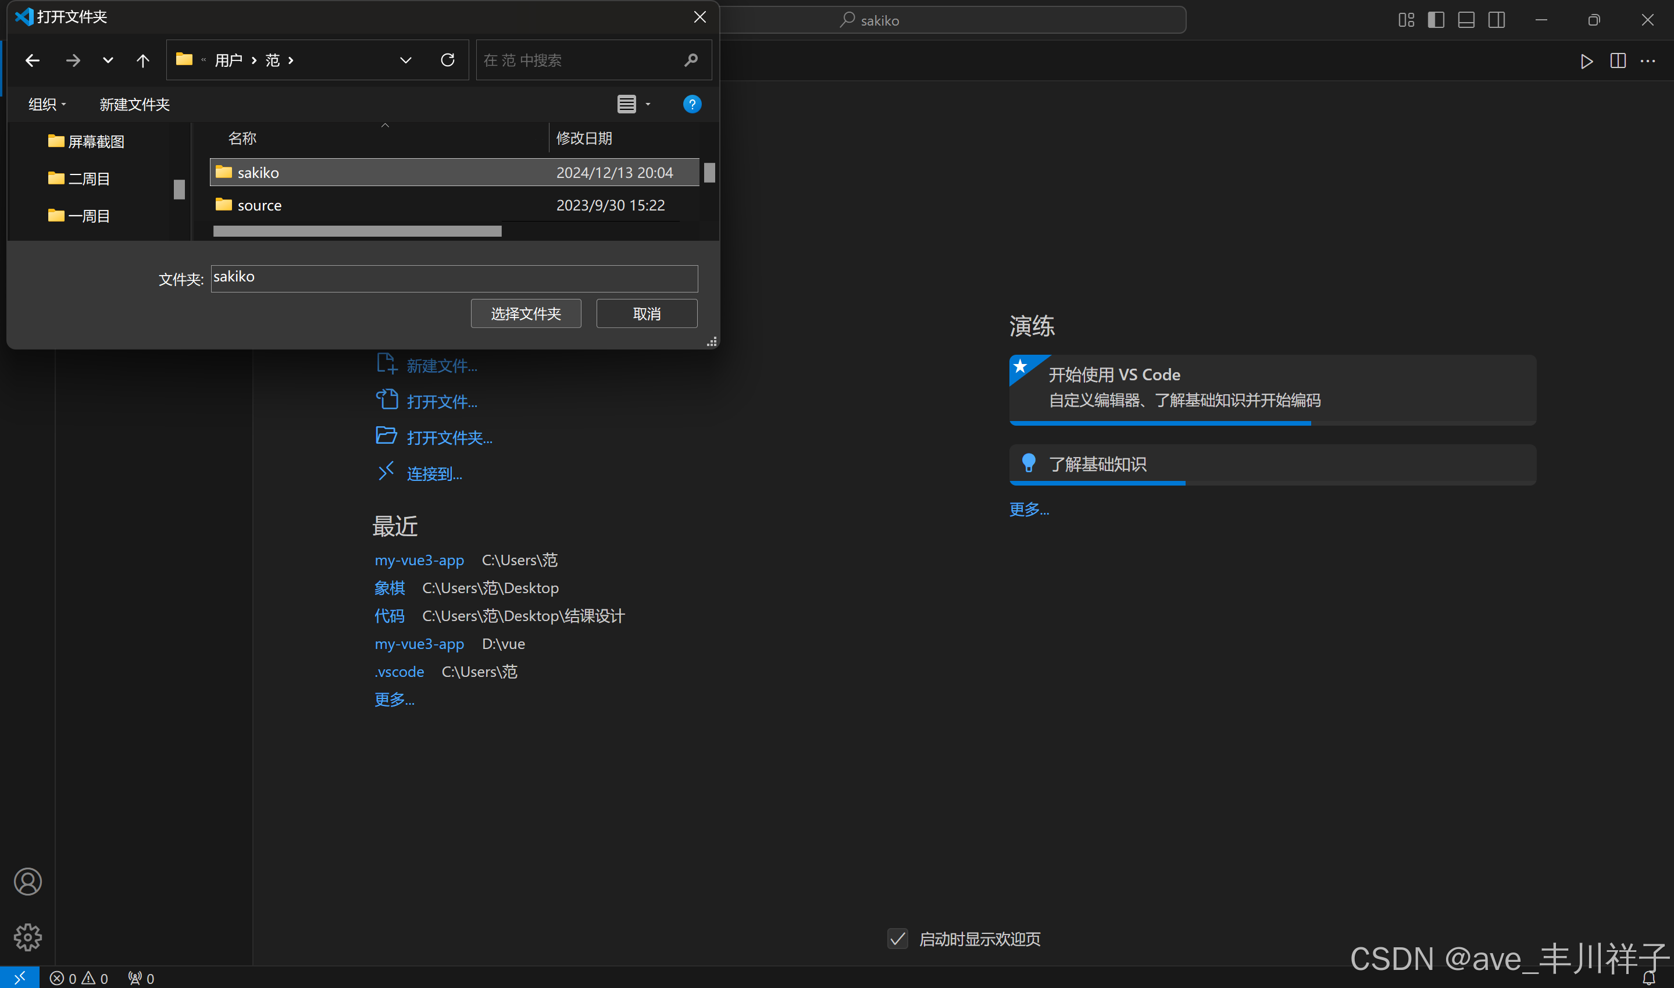
Task: Click the Run play icon
Action: coord(1587,61)
